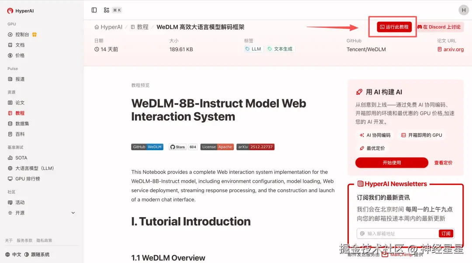Click the 运行此教程 button
Screen dimensions: 472x263
pos(394,27)
